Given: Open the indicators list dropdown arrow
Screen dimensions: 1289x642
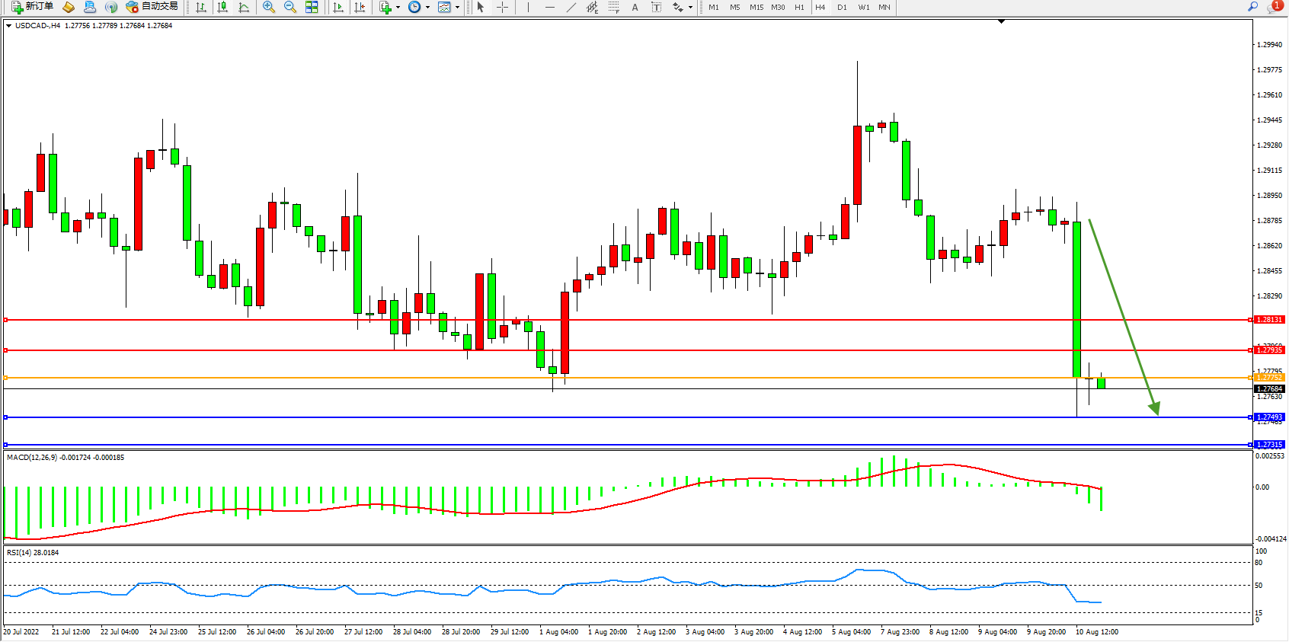Looking at the screenshot, I should pos(398,8).
